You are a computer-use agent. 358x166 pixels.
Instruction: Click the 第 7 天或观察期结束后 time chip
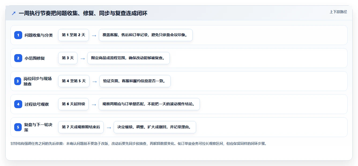(x=81, y=127)
